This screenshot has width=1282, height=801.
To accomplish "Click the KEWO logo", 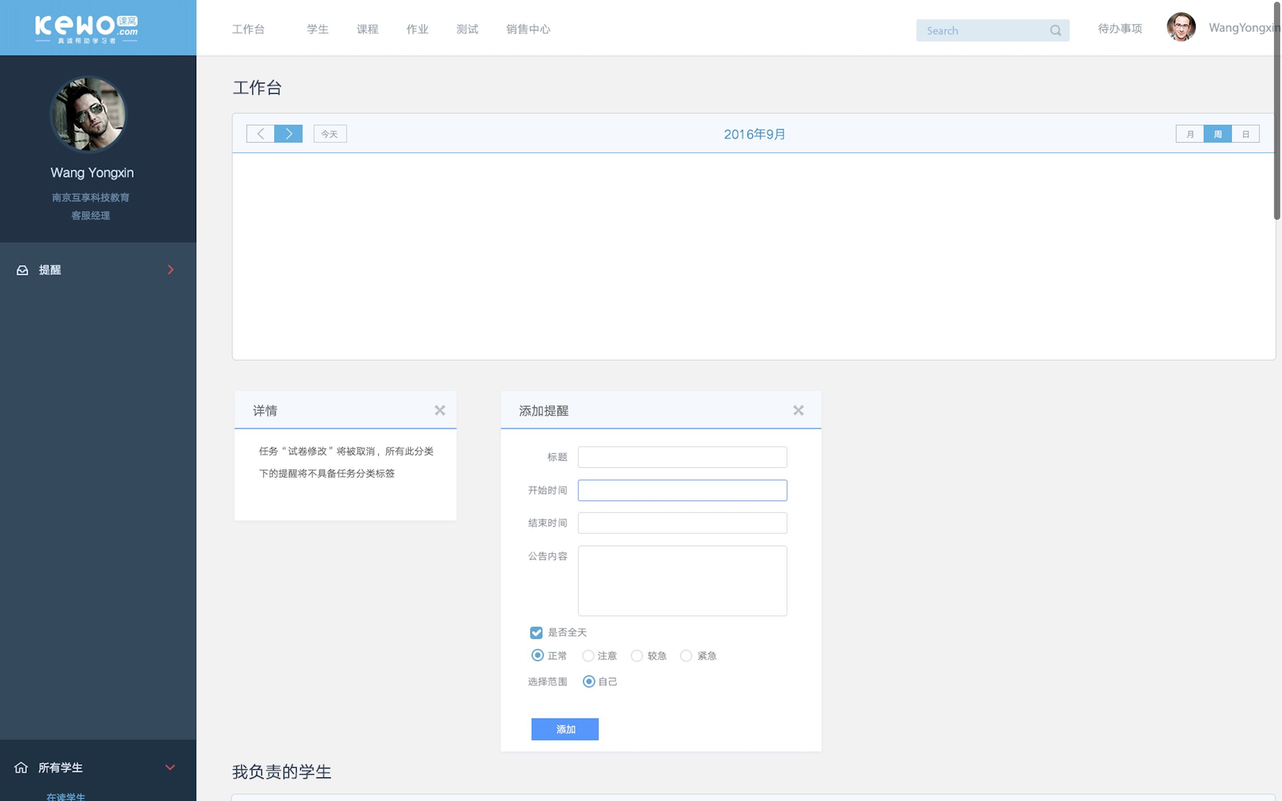I will coord(86,28).
